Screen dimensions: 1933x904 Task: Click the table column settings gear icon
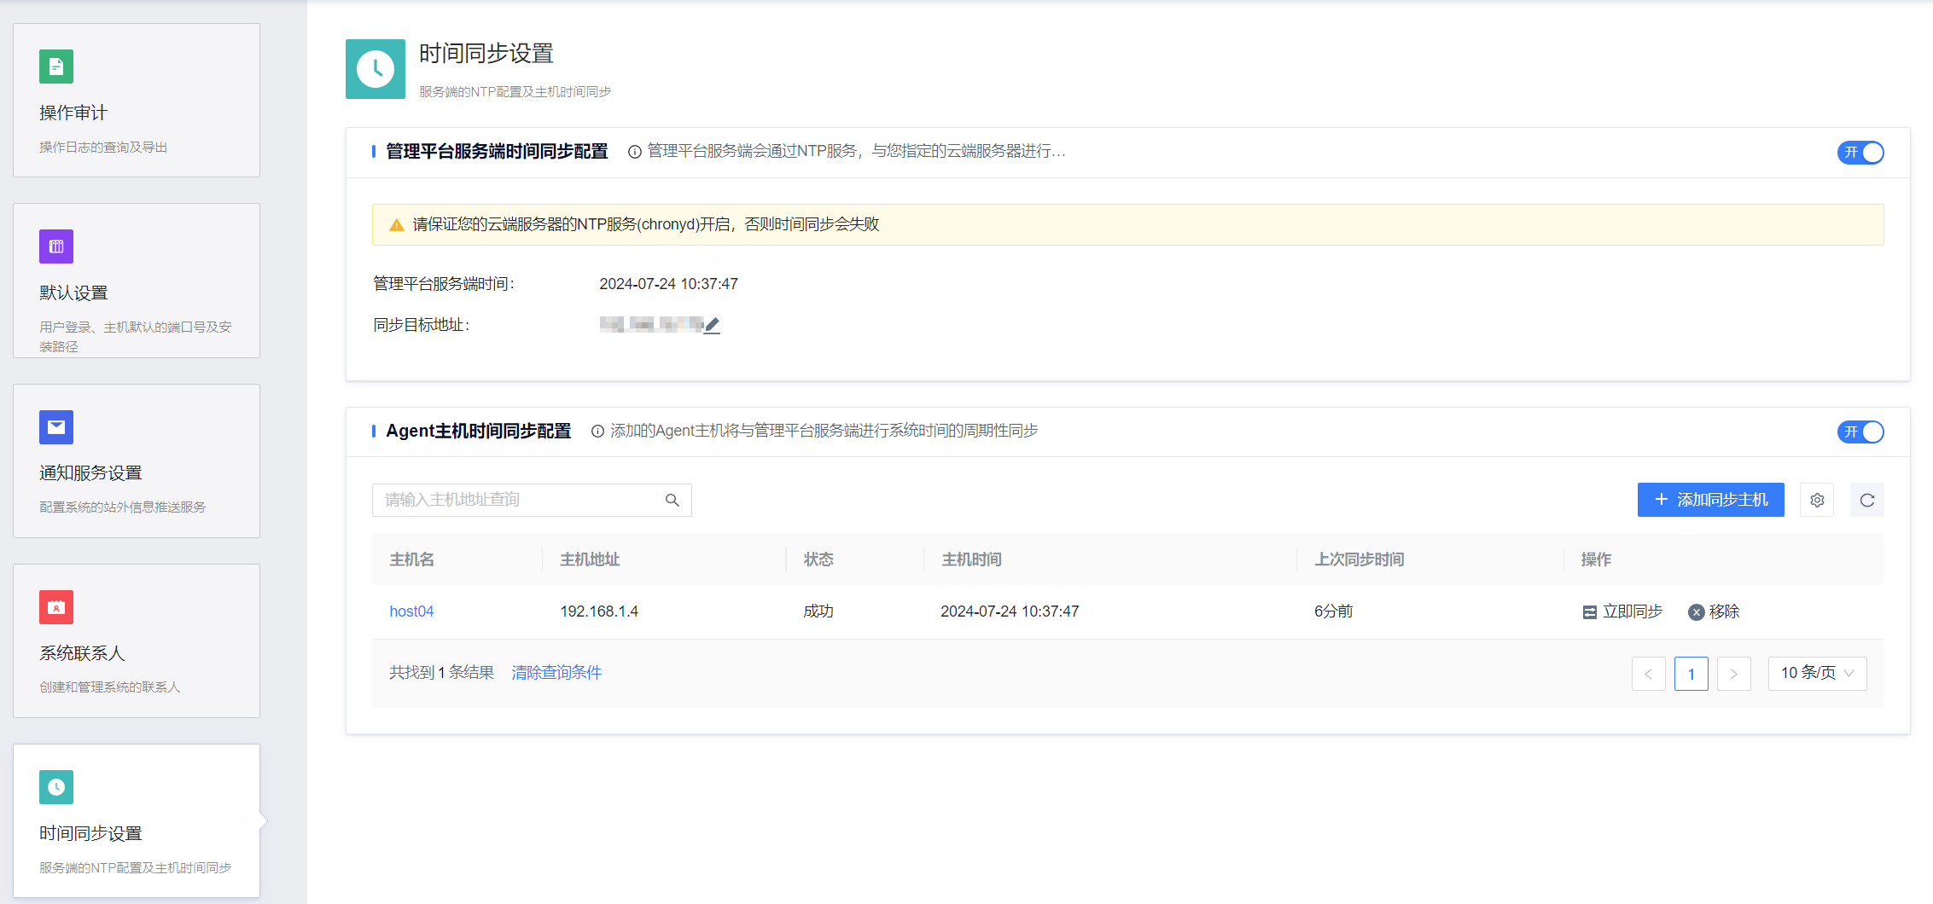pyautogui.click(x=1817, y=501)
